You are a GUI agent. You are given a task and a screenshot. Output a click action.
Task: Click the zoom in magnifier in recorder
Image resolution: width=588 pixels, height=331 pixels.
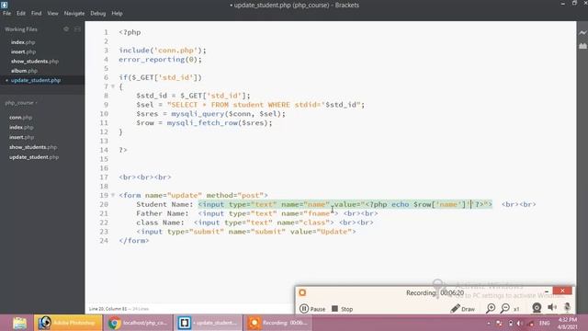(x=491, y=309)
